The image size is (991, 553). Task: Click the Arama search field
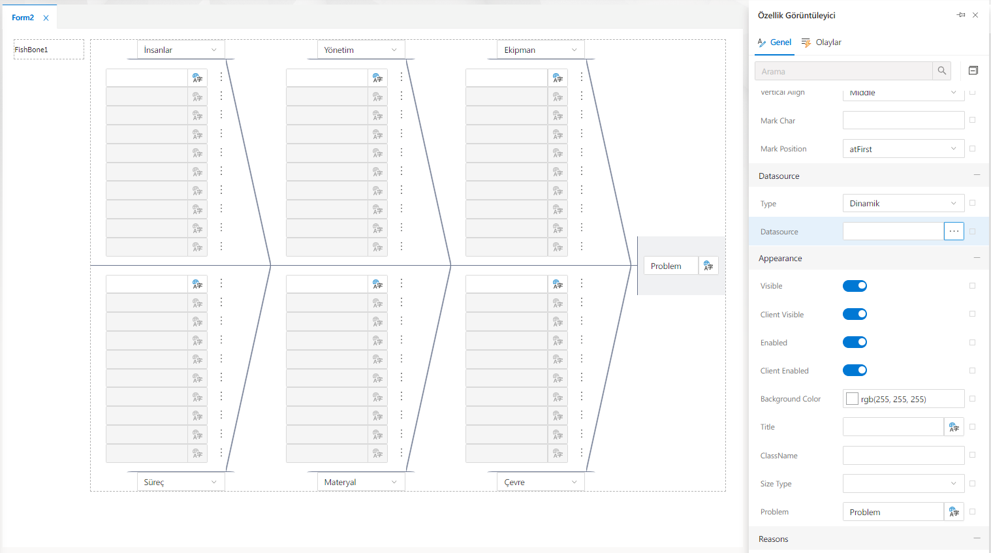pyautogui.click(x=843, y=71)
